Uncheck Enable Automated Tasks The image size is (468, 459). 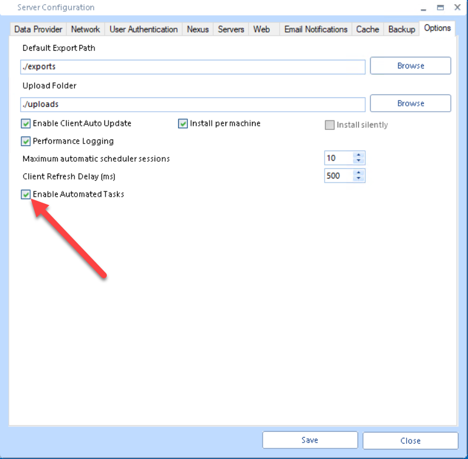tap(26, 194)
